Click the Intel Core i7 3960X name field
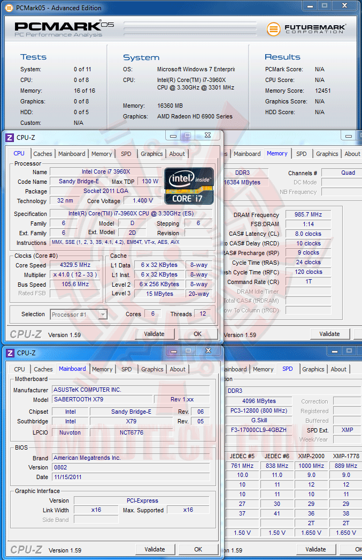This screenshot has height=560, width=362. [106, 172]
